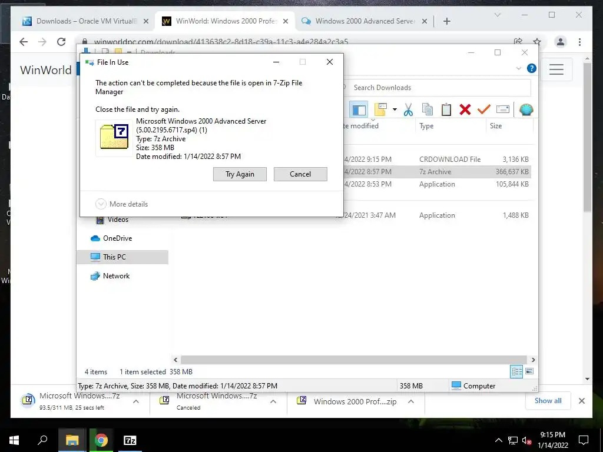Open options chevron for canceled 7z download
The image size is (603, 452).
[x=273, y=401]
